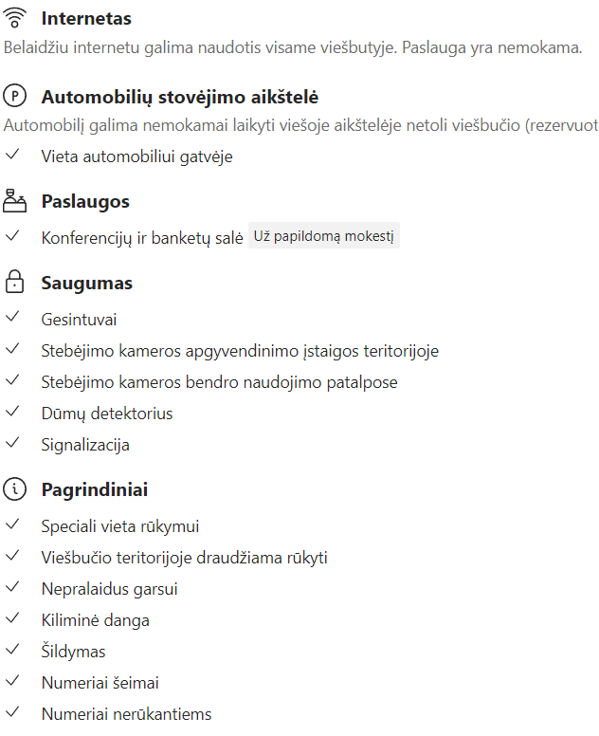Click the Pagrindiniai section heading
599x736 pixels.
pos(95,489)
